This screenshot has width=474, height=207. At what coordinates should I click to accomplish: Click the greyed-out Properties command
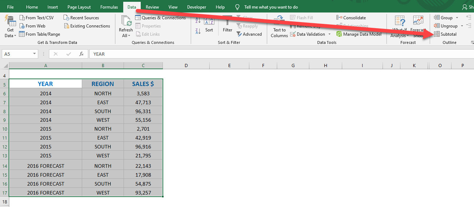tap(148, 26)
